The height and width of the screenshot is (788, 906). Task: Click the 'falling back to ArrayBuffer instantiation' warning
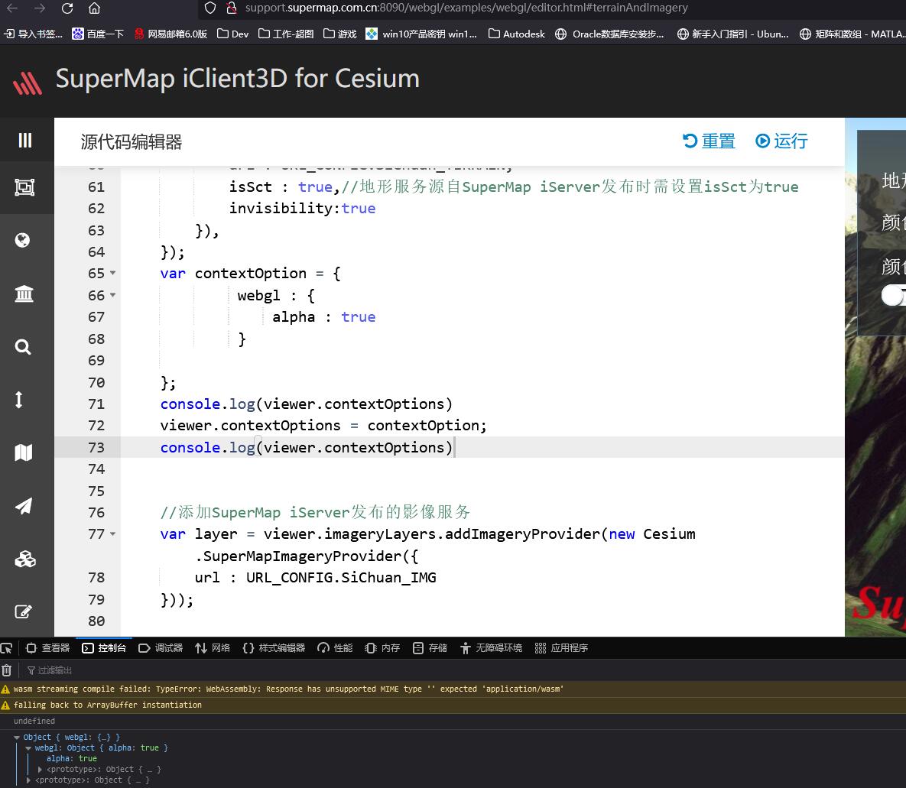[108, 705]
